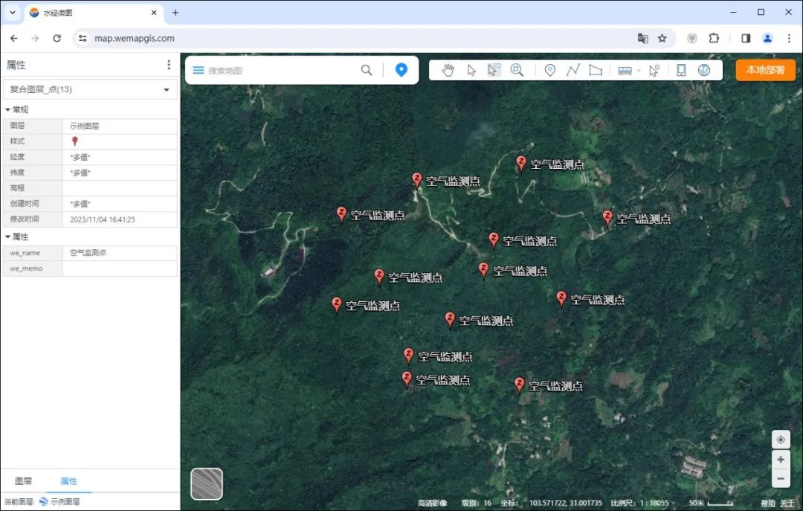Select the polygon drawing tool
Screen dimensions: 803x511
click(x=596, y=70)
